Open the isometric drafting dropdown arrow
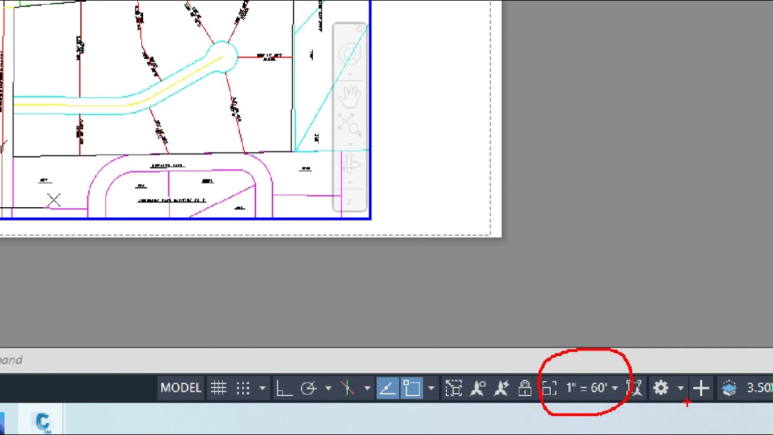The width and height of the screenshot is (773, 435). point(367,388)
